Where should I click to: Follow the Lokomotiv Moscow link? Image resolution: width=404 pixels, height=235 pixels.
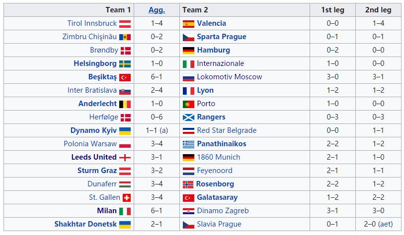229,77
